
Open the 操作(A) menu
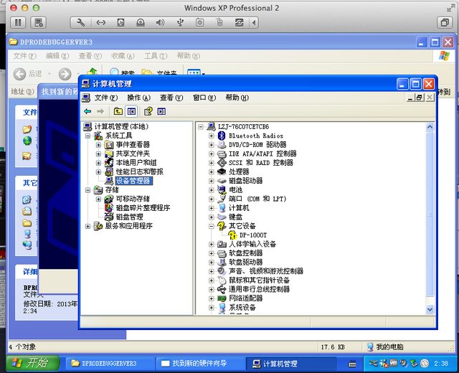point(138,98)
